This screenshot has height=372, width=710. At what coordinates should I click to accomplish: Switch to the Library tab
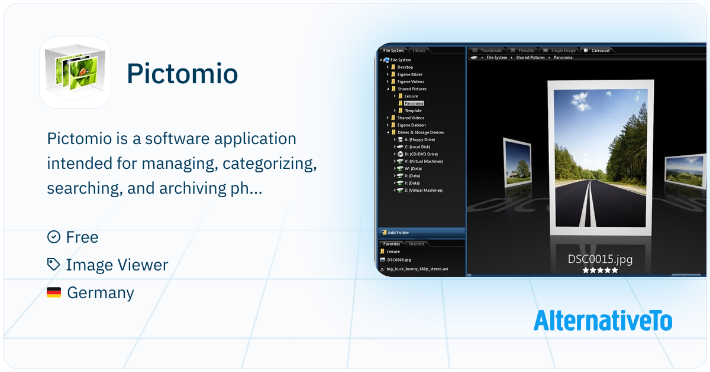(418, 51)
